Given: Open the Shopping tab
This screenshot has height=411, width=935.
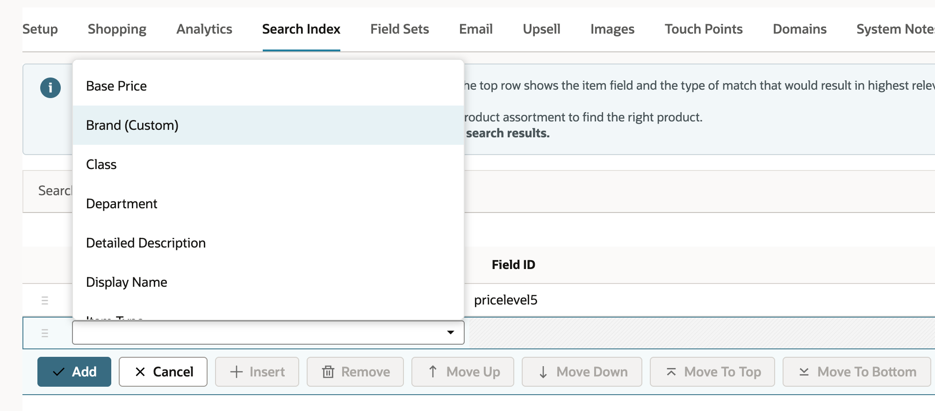Looking at the screenshot, I should pyautogui.click(x=117, y=29).
